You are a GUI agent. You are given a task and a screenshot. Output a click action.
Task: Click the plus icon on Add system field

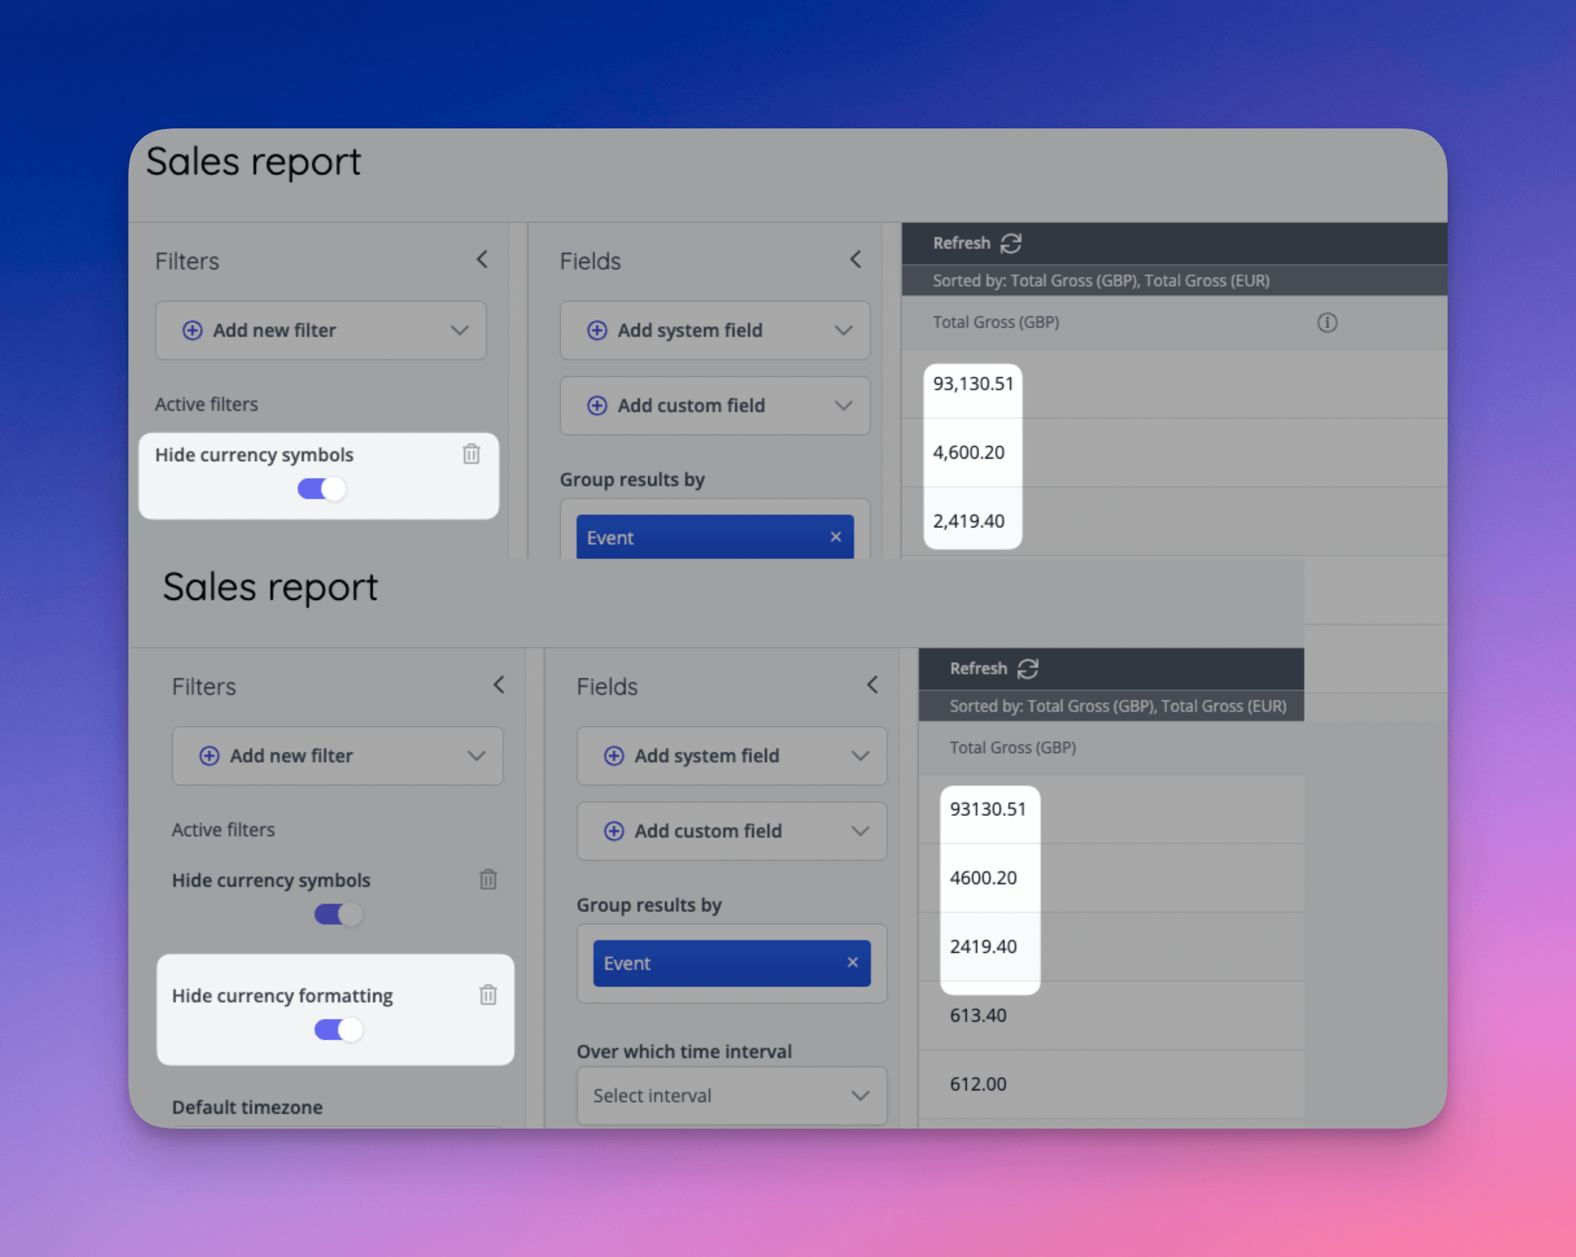[597, 331]
